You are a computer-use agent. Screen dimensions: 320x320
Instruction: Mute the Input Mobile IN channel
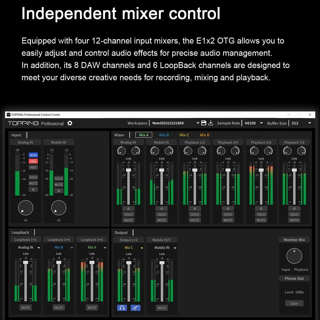point(59,185)
